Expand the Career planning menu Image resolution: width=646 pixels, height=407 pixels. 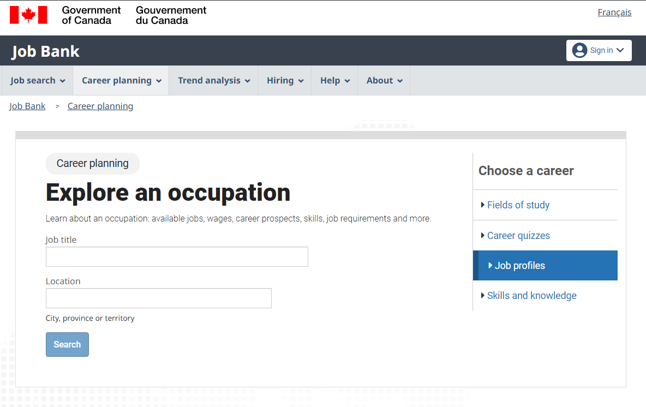[121, 80]
